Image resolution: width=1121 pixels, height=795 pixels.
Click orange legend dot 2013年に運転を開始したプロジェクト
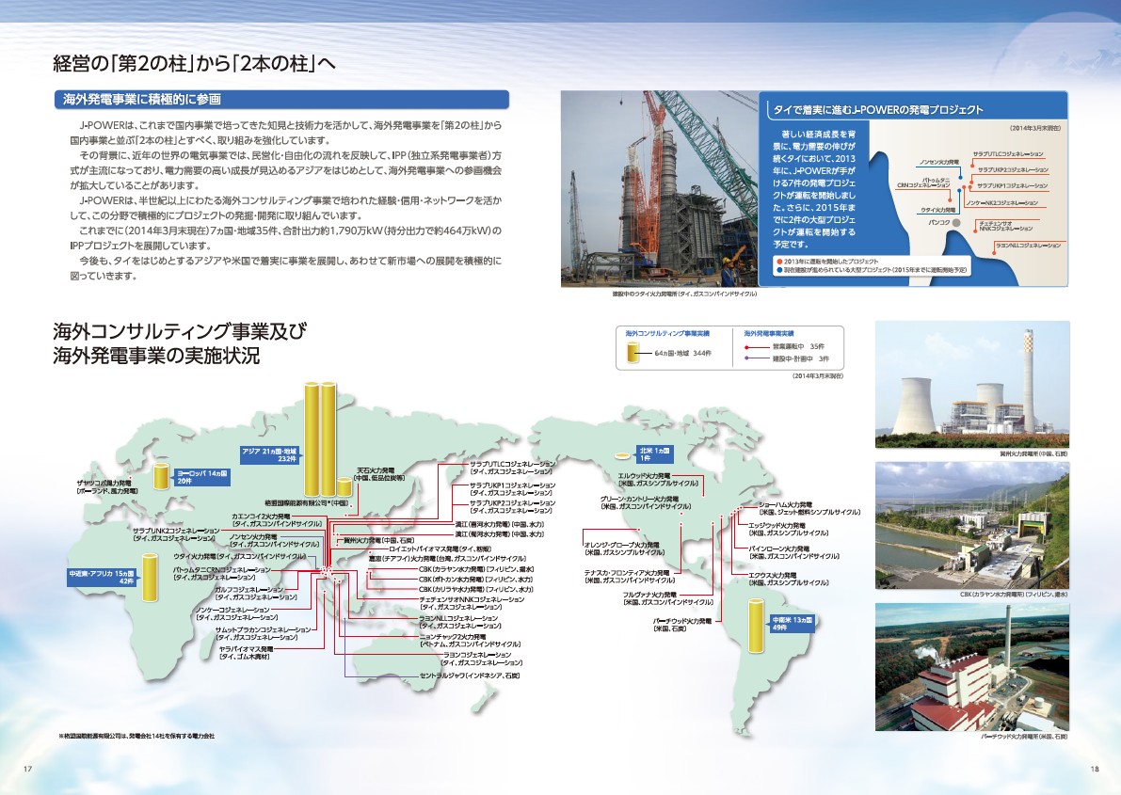[x=779, y=262]
